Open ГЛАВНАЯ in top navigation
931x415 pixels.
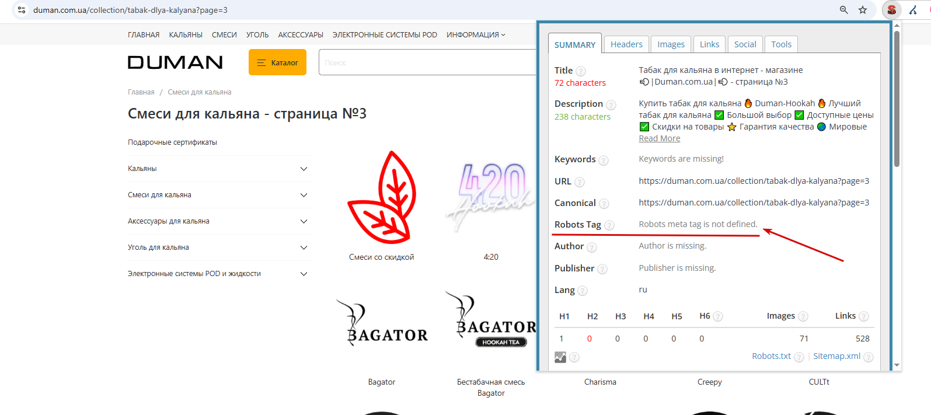(144, 35)
